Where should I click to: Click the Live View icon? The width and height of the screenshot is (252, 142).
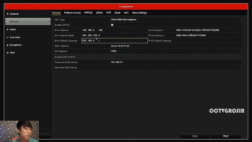point(7,37)
